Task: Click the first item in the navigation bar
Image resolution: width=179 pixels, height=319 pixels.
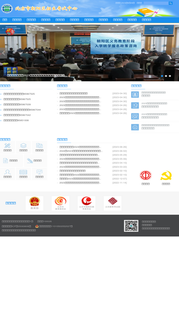Action: pos(5,20)
